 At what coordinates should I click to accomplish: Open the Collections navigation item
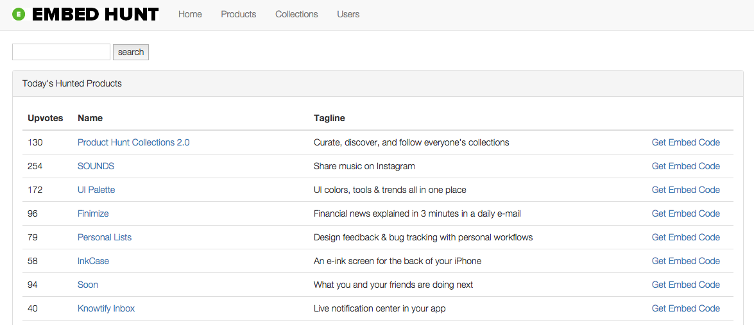(x=296, y=14)
